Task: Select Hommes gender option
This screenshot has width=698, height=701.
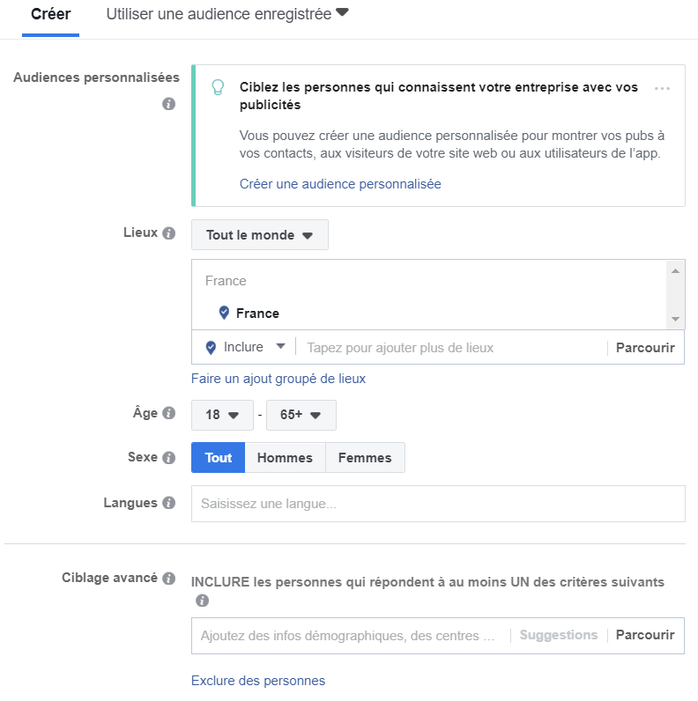Action: (x=285, y=458)
